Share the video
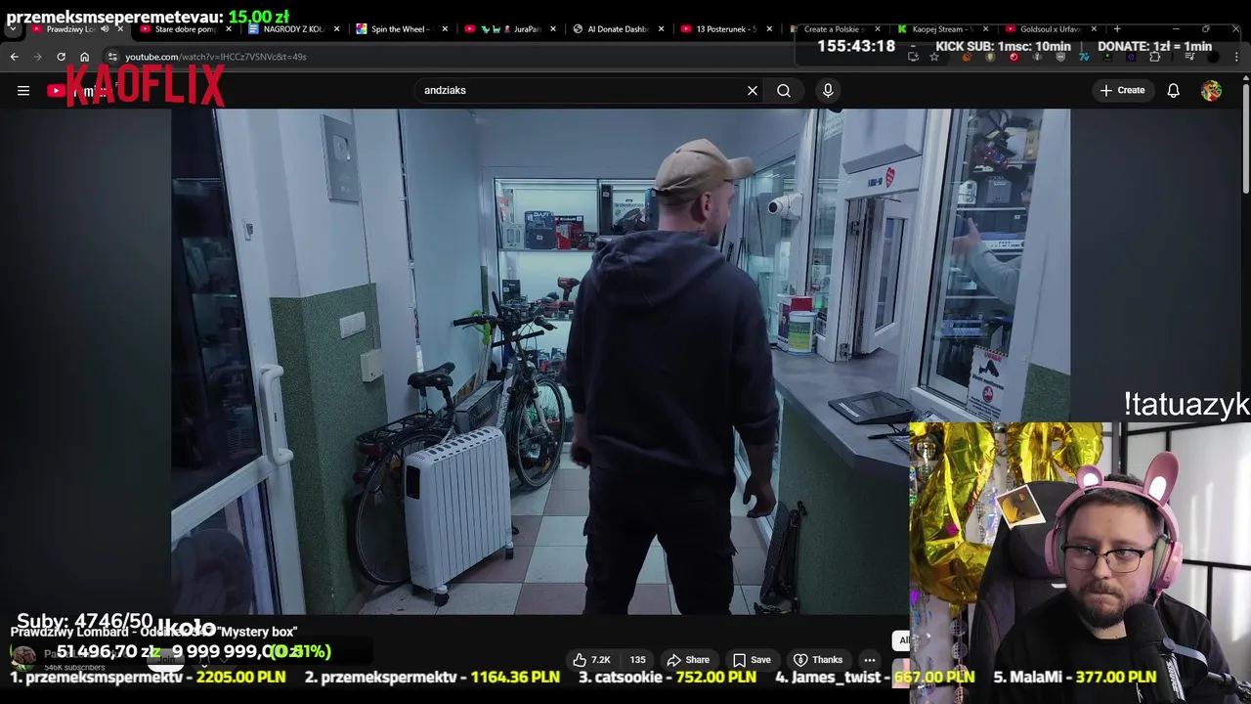1251x704 pixels. tap(688, 660)
